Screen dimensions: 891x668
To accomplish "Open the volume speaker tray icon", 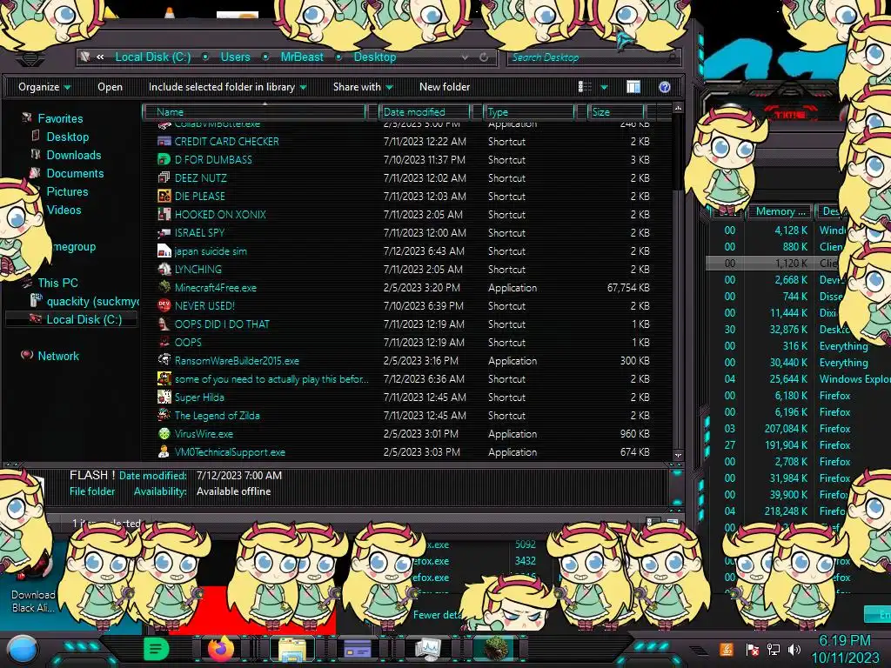I will (794, 649).
